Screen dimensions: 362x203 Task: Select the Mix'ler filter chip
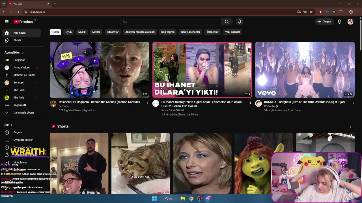click(96, 32)
